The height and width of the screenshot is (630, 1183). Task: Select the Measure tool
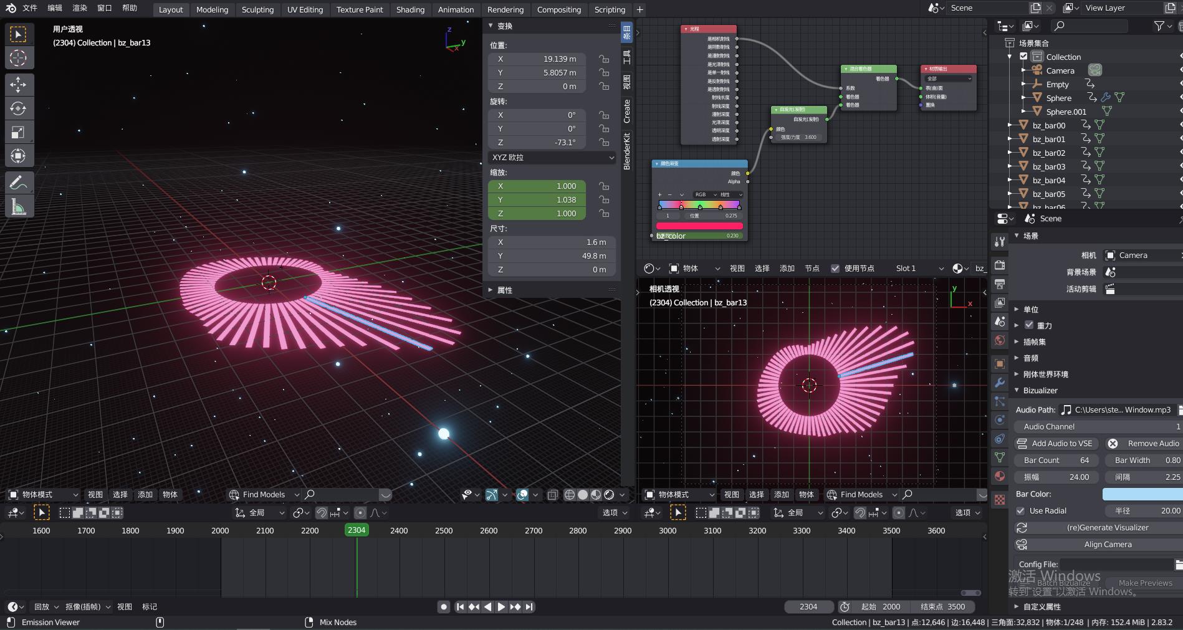tap(19, 206)
